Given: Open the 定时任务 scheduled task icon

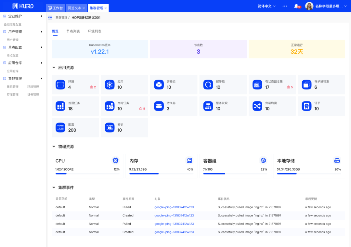Looking at the screenshot, I should click(110, 106).
